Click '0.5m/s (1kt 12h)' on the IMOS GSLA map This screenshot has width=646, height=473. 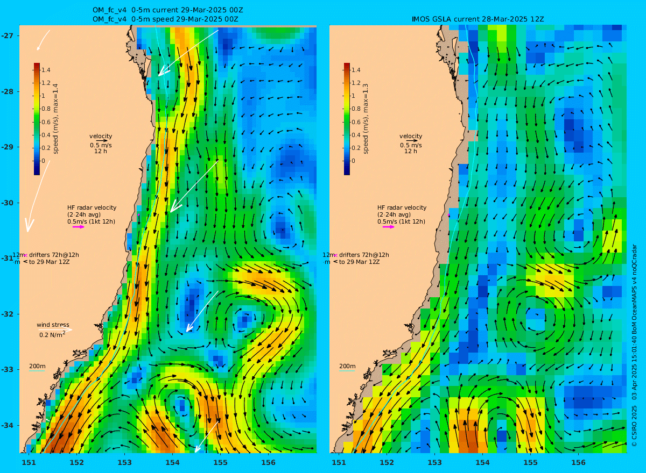(401, 221)
